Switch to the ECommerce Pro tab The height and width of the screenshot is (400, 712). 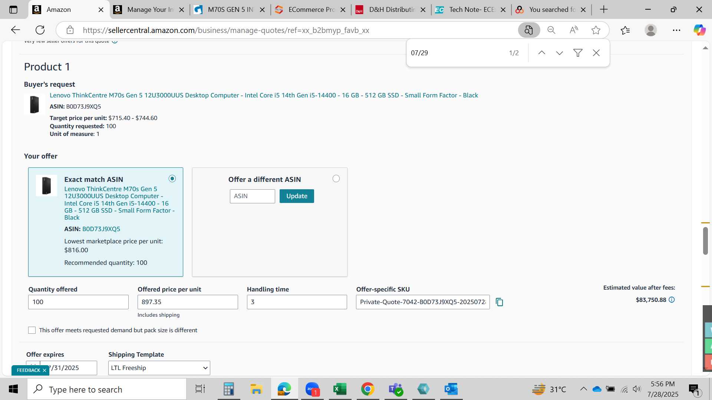(311, 10)
